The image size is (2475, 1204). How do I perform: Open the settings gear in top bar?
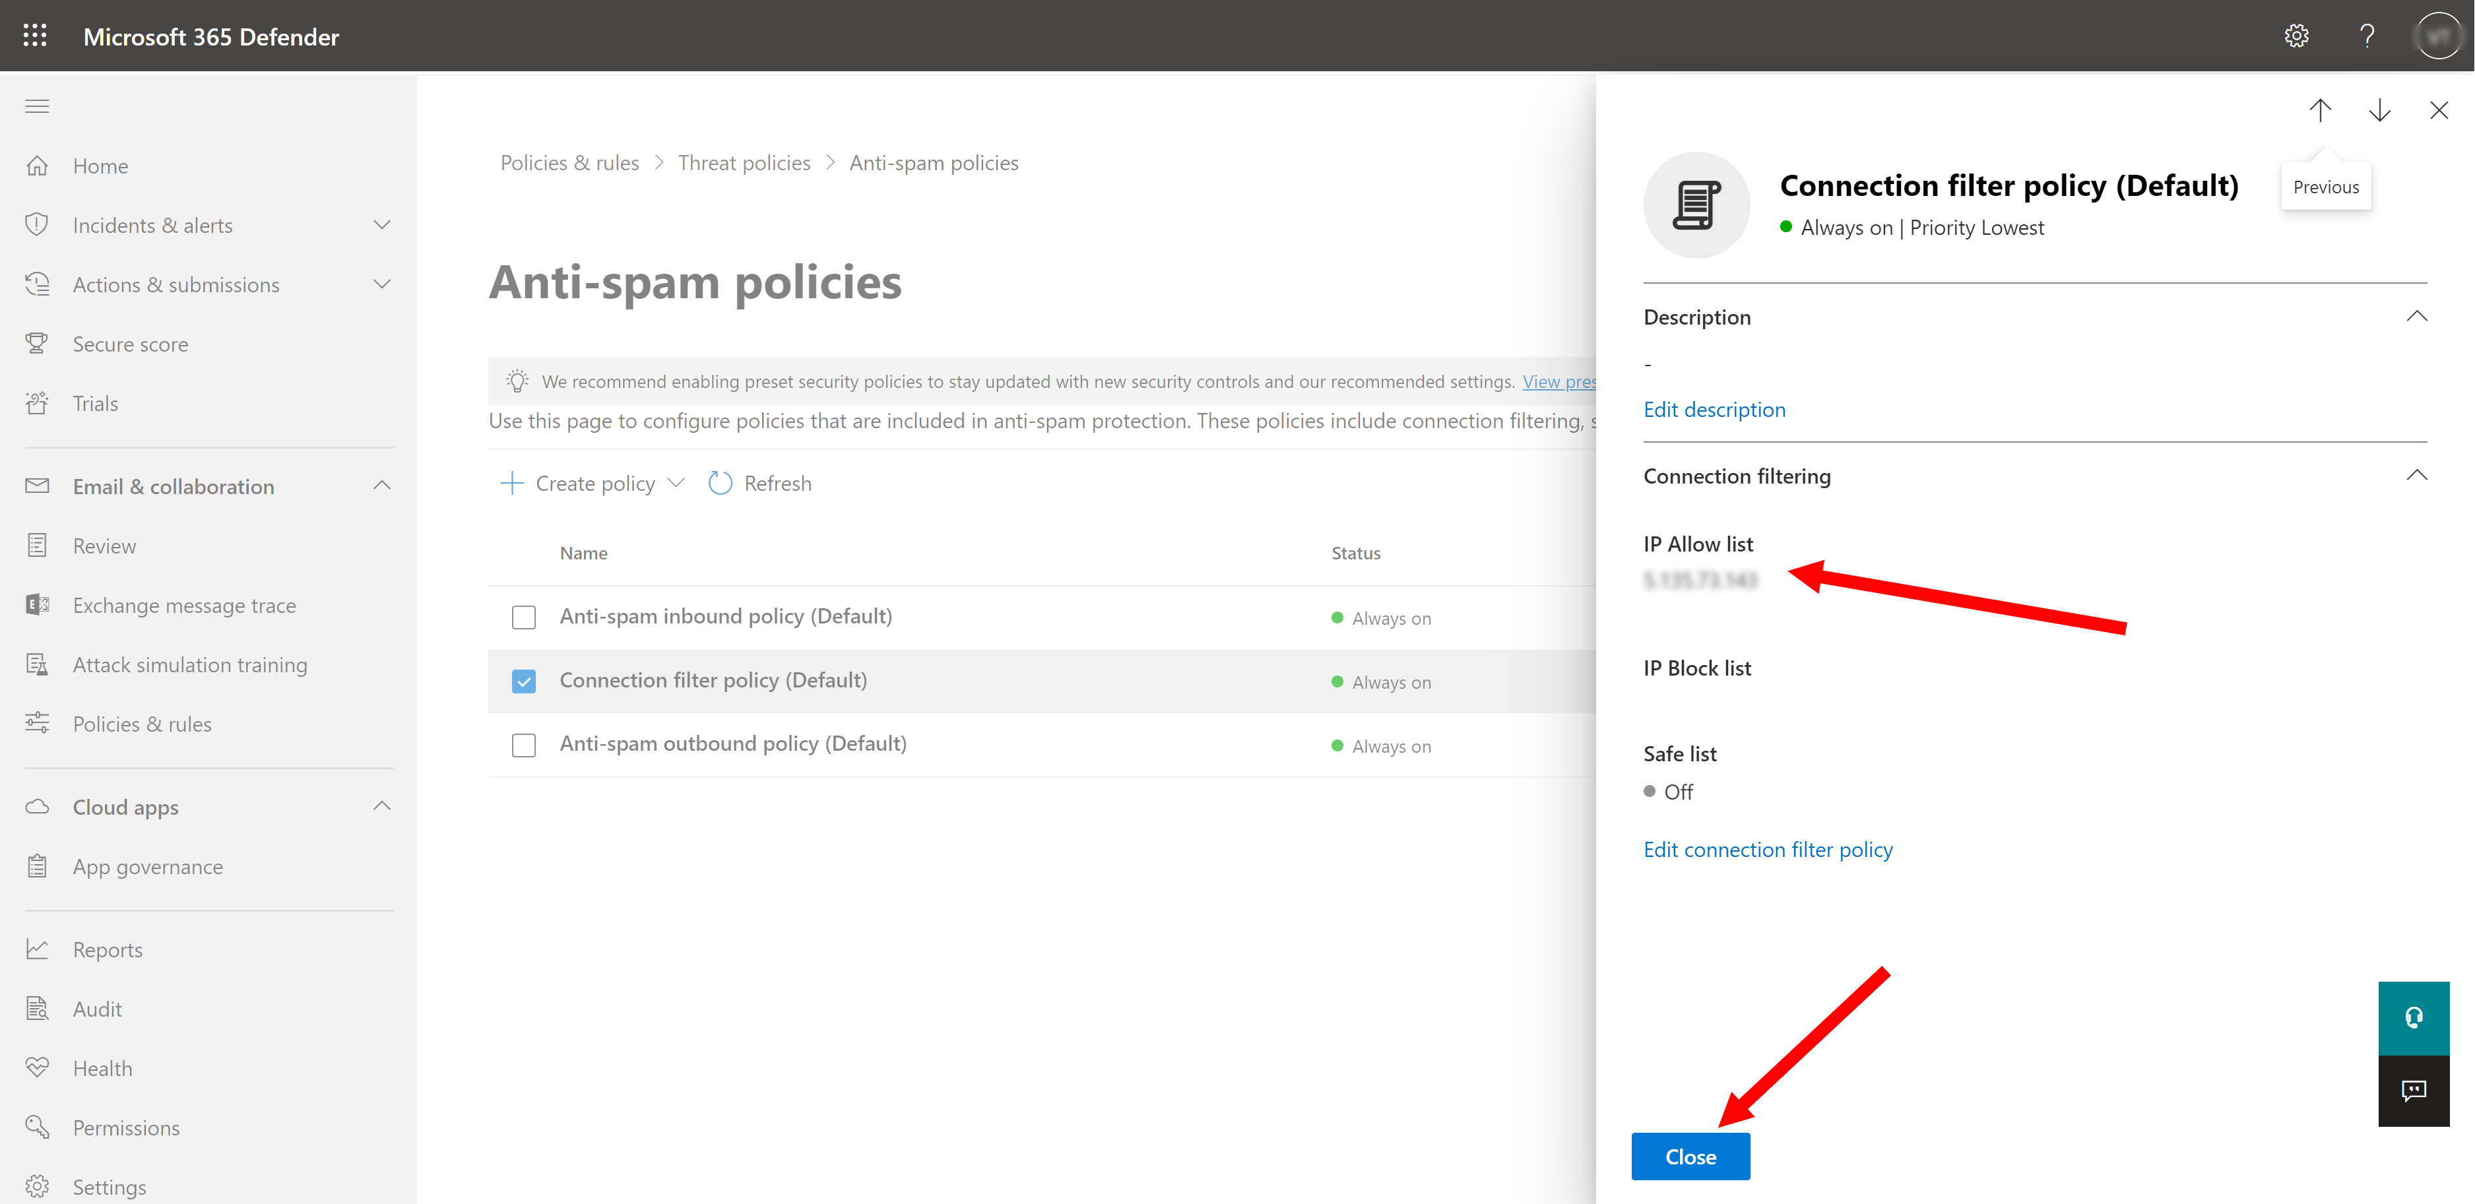(2296, 36)
